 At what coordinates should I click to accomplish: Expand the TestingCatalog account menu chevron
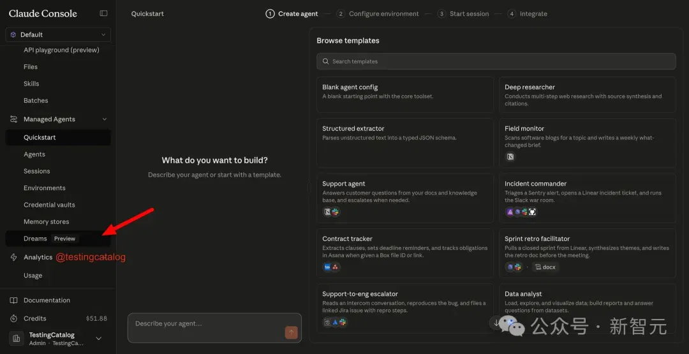click(99, 338)
